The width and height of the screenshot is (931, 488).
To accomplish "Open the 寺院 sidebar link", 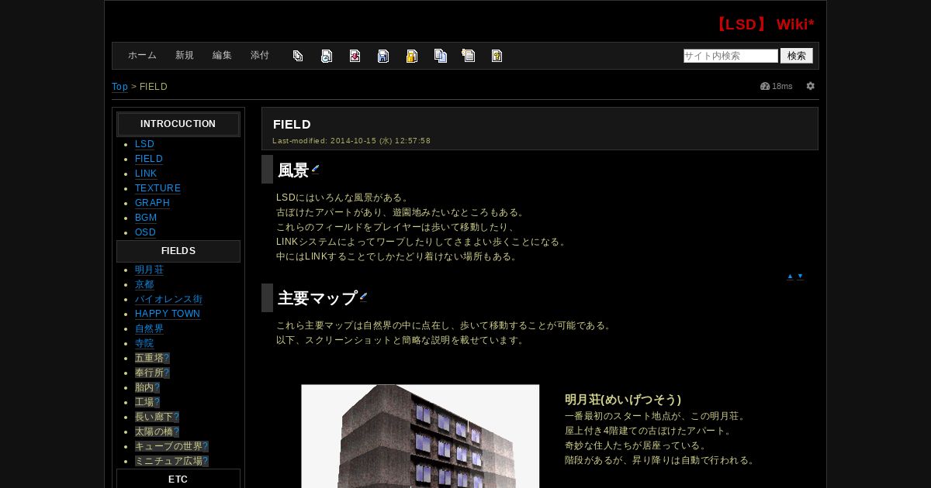I will (144, 343).
